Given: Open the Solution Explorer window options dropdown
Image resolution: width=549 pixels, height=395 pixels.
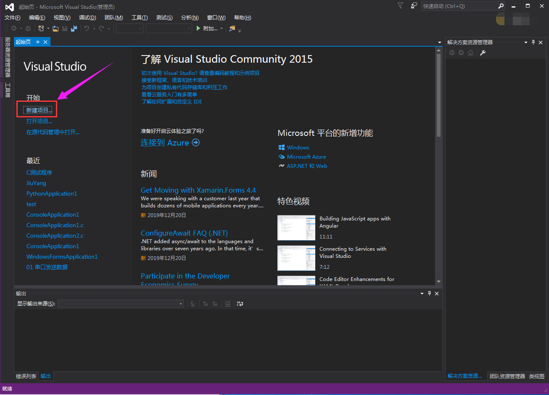Looking at the screenshot, I should coord(525,42).
